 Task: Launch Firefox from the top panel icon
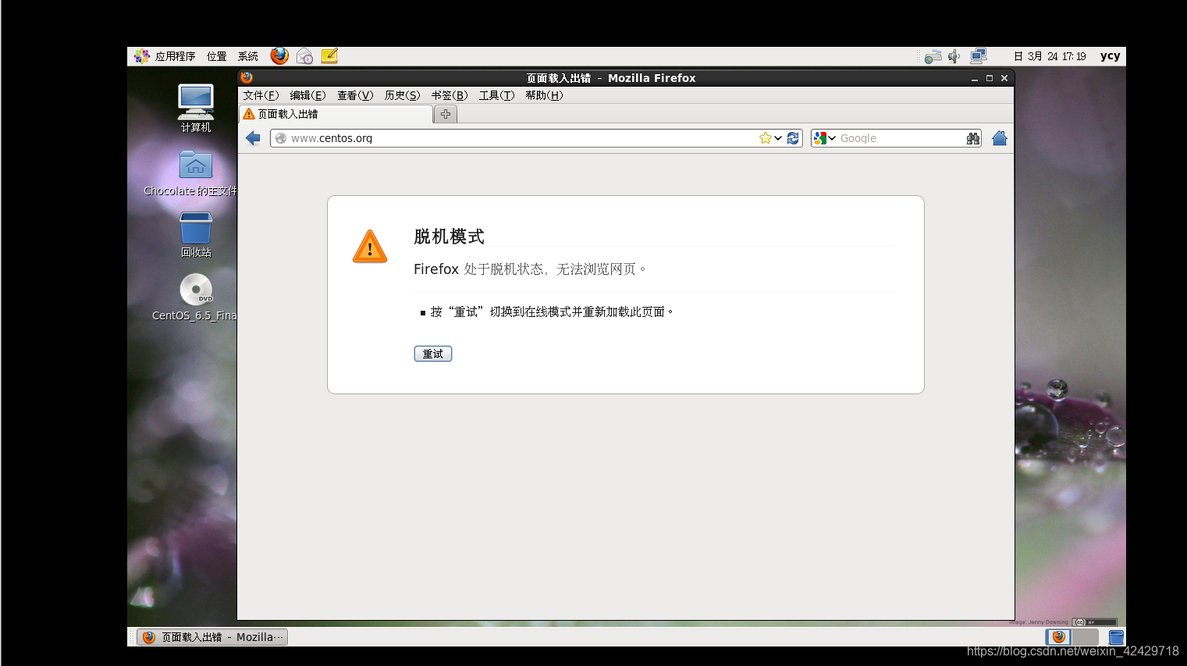(x=279, y=56)
